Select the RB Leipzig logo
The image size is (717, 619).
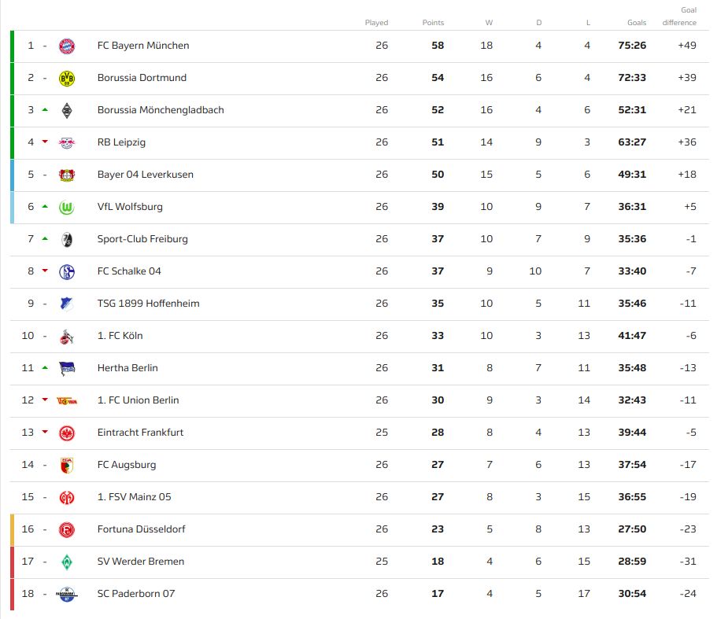[x=67, y=142]
